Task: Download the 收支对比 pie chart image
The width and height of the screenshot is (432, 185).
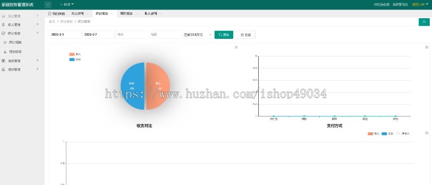Action: [236, 47]
